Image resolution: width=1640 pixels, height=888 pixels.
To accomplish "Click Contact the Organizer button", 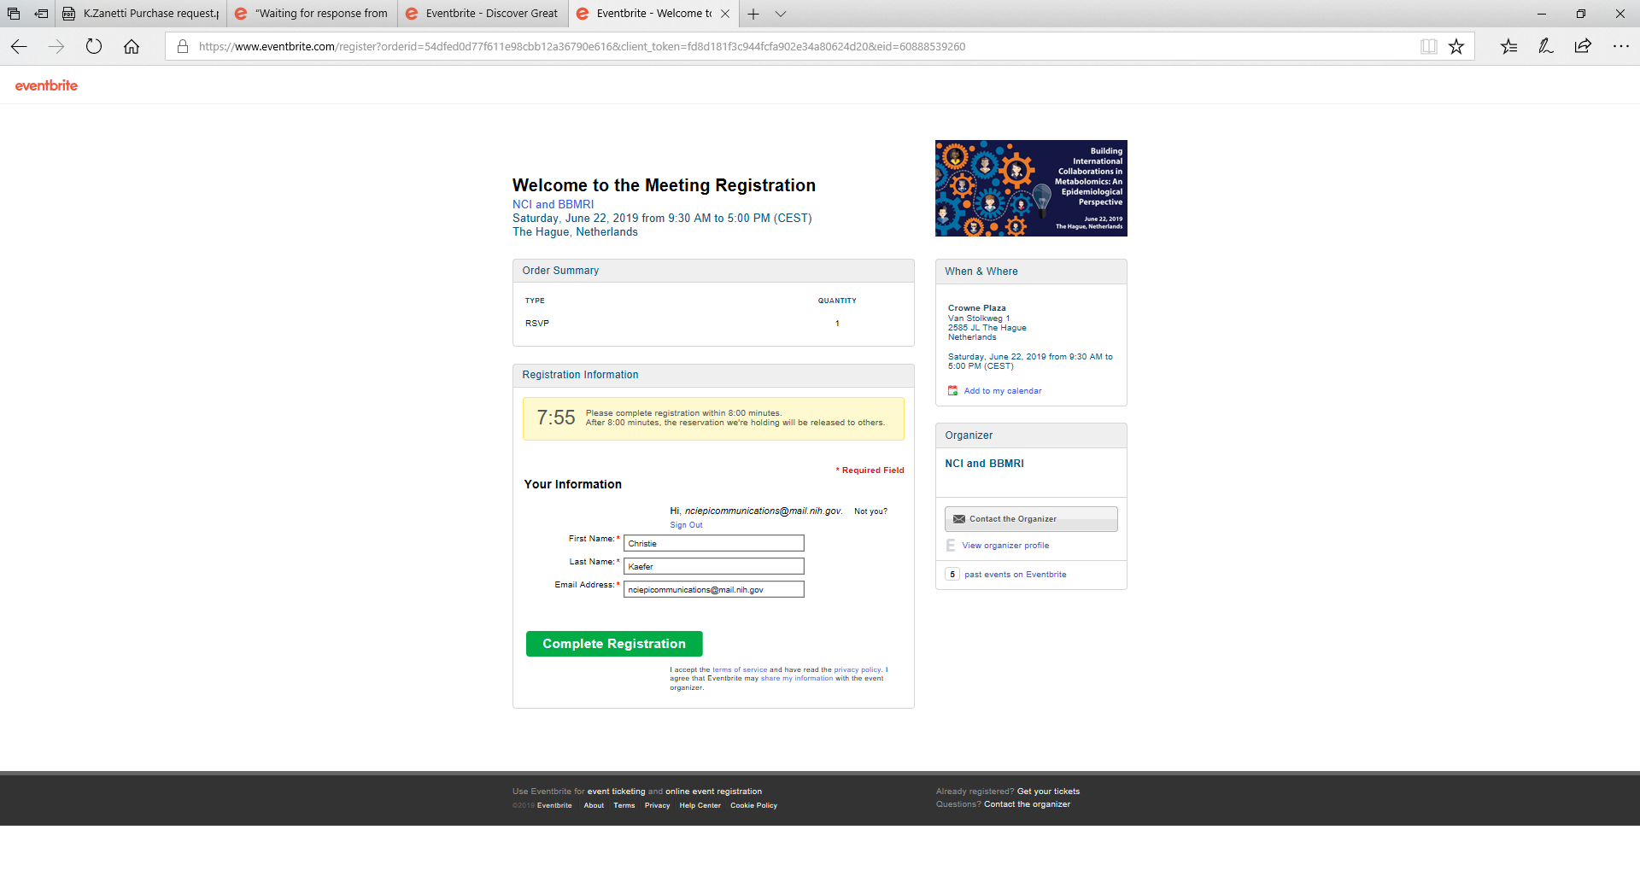I will pyautogui.click(x=1031, y=519).
